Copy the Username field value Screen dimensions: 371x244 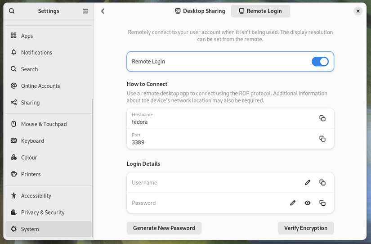click(322, 182)
